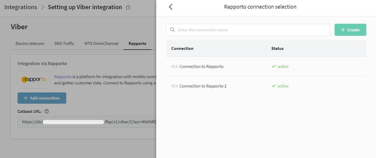This screenshot has height=158, width=376.
Task: Click the Rapporto logo thumbnail
Action: tap(34, 79)
